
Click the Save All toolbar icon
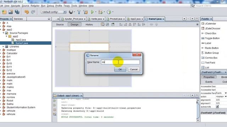[x=17, y=12]
